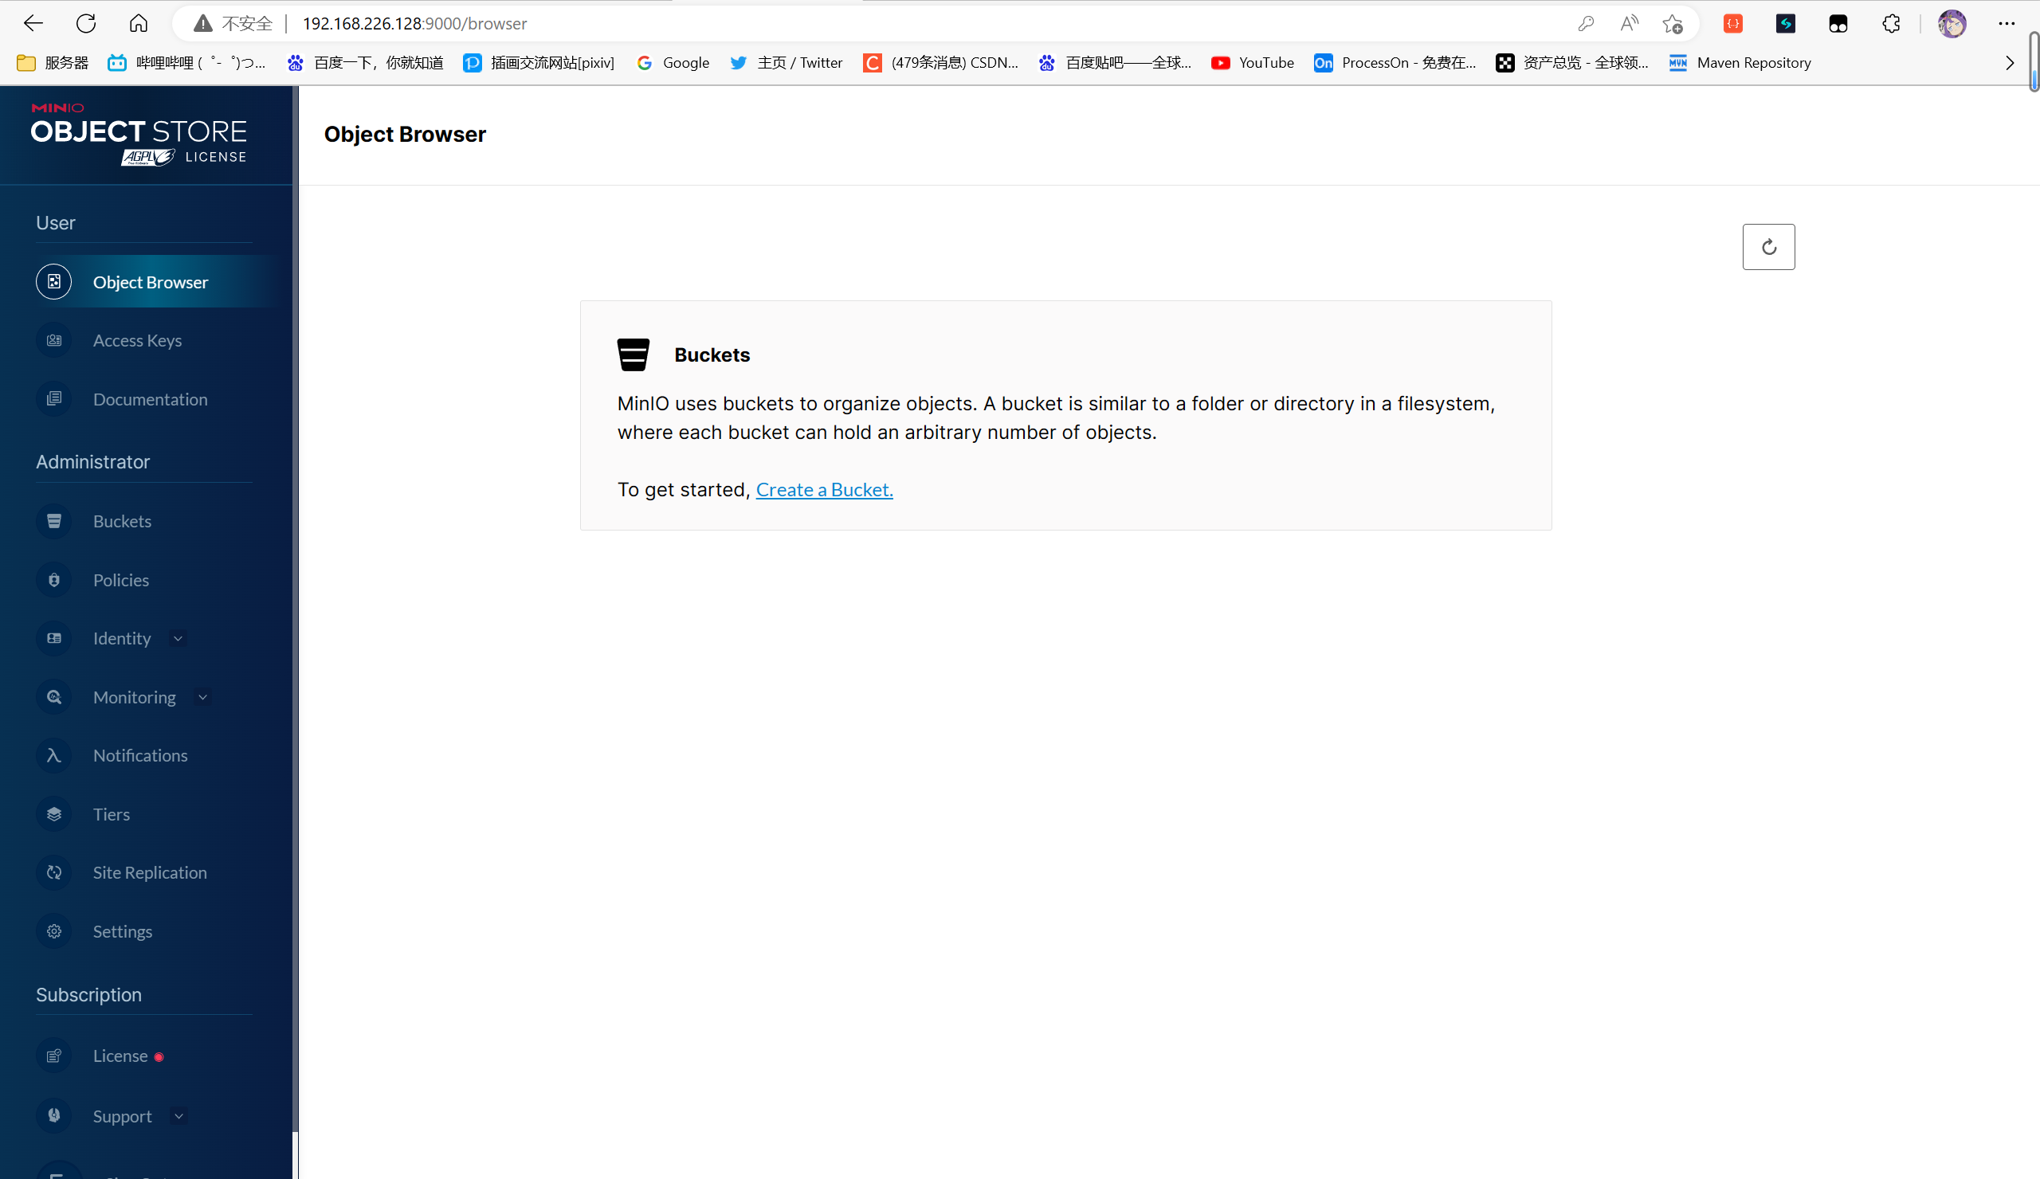Click the Access Keys icon
The width and height of the screenshot is (2040, 1179).
click(x=54, y=341)
